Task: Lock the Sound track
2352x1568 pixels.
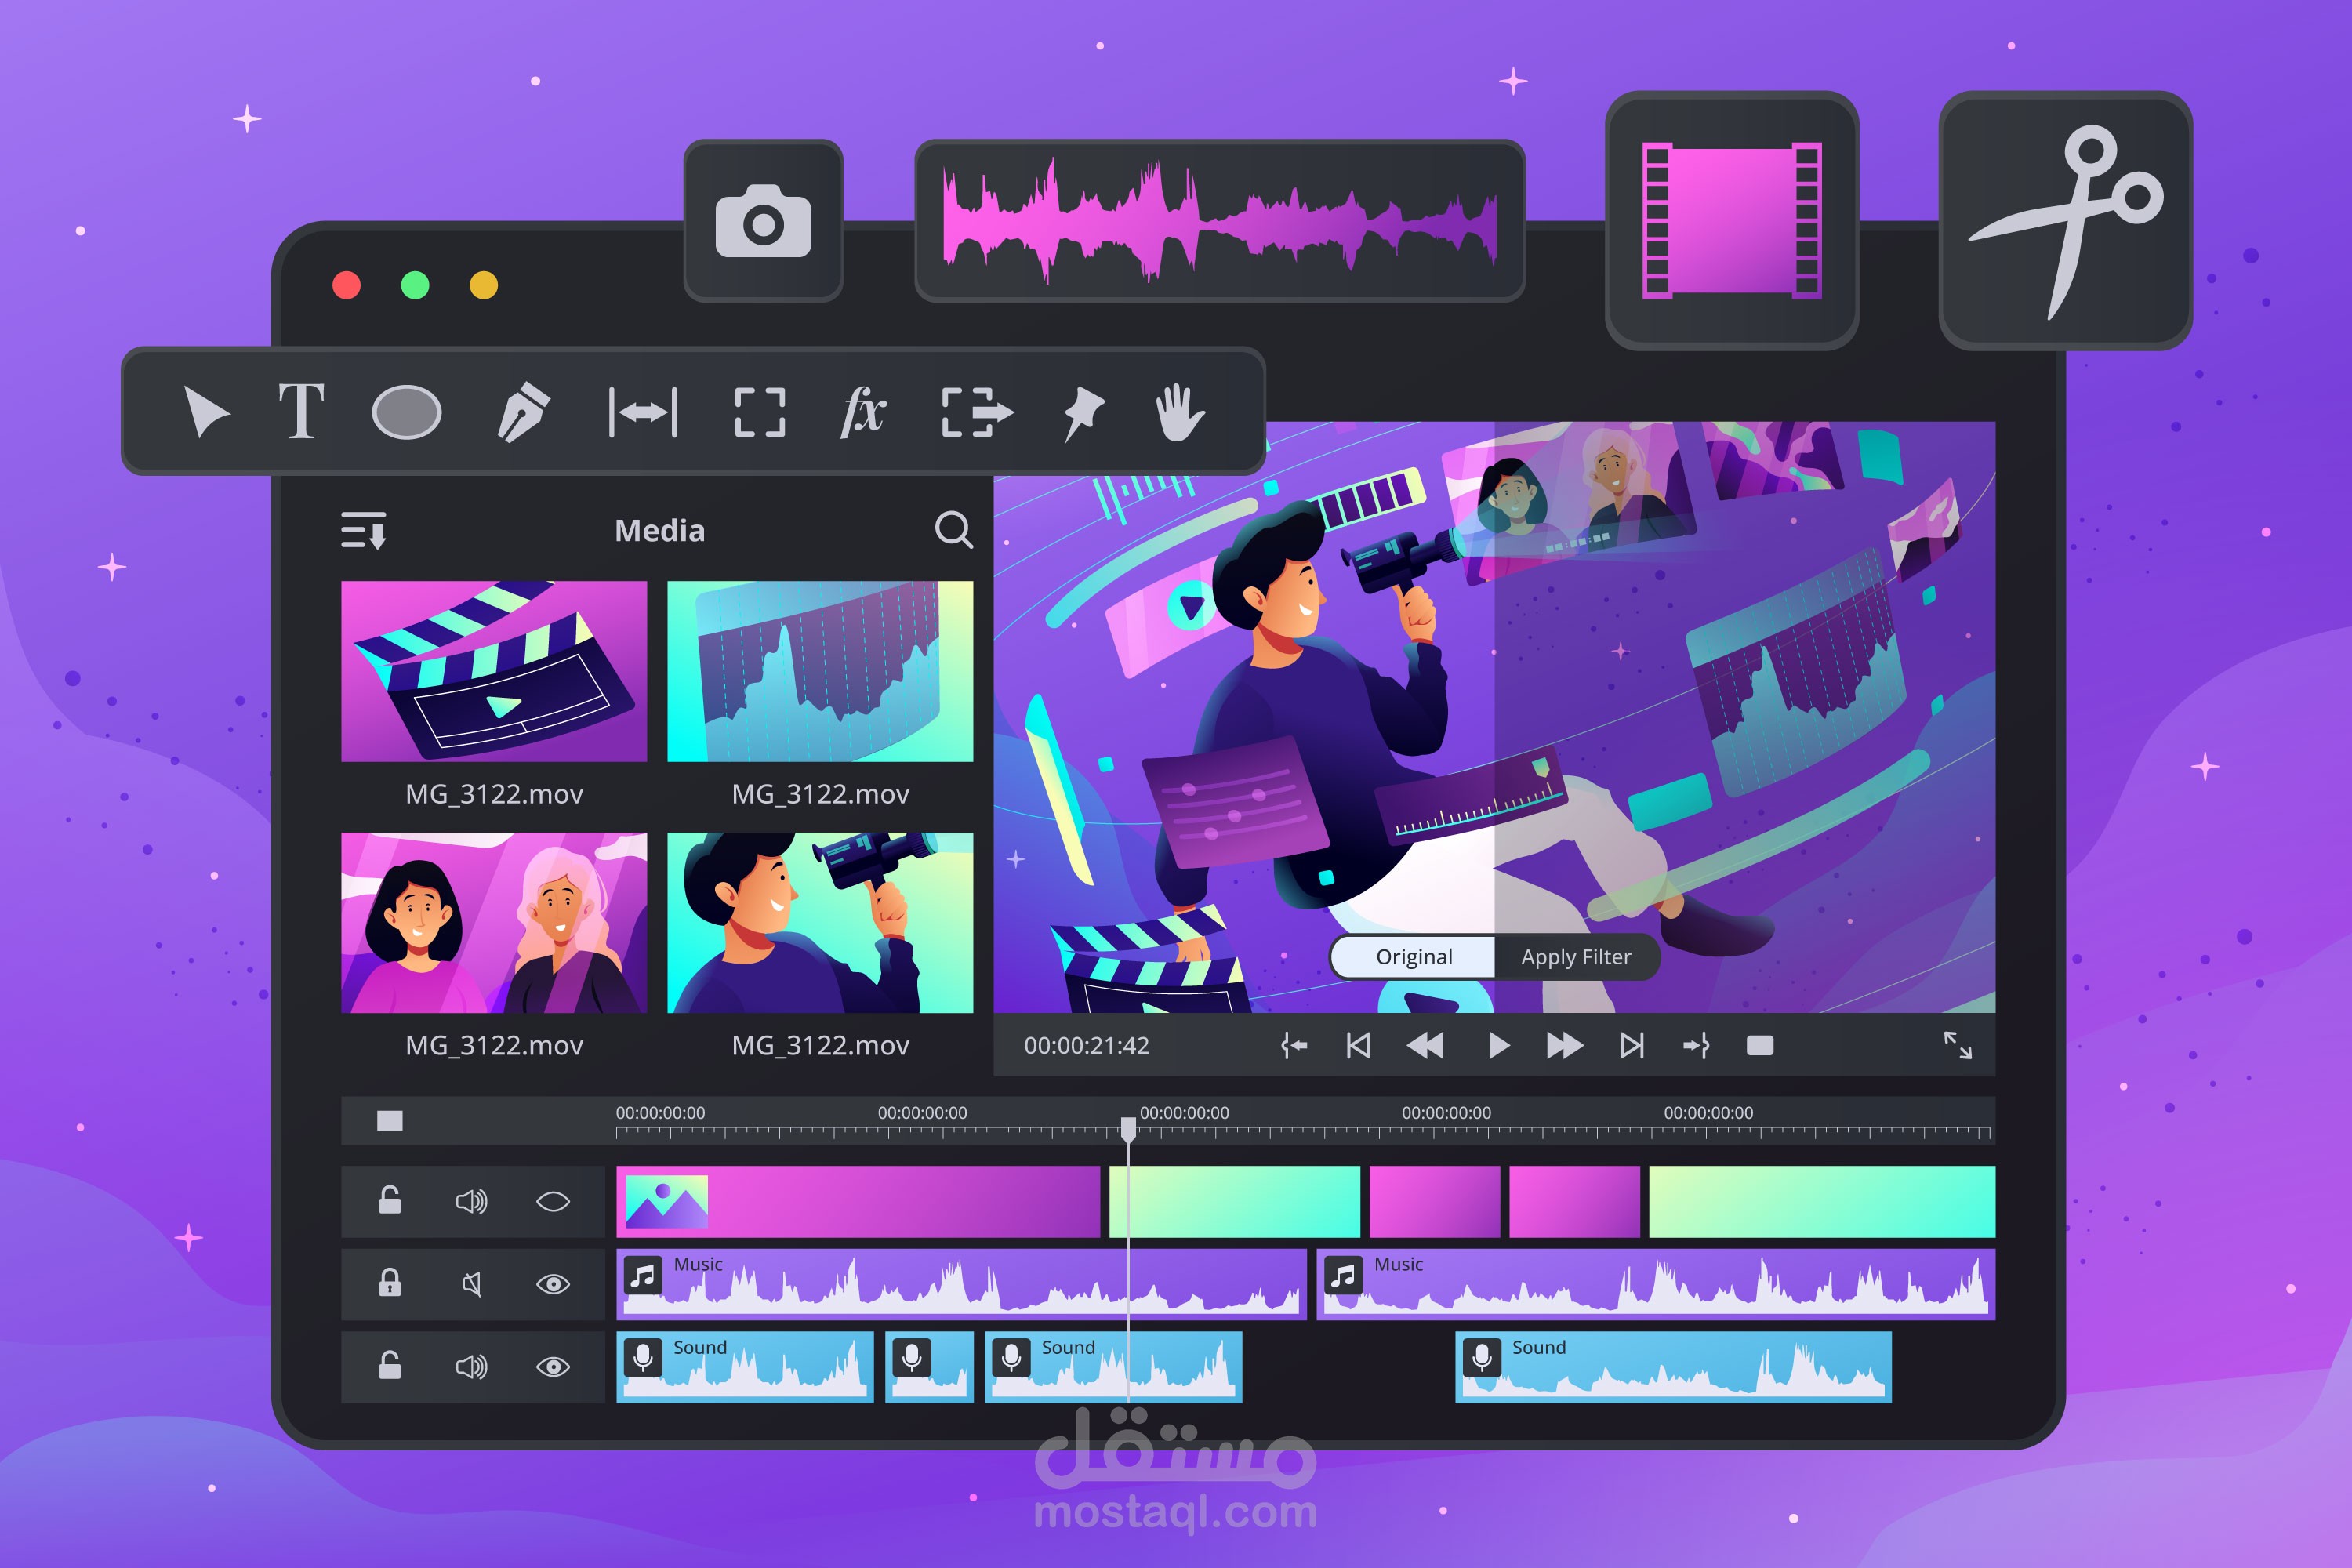Action: 390,1365
